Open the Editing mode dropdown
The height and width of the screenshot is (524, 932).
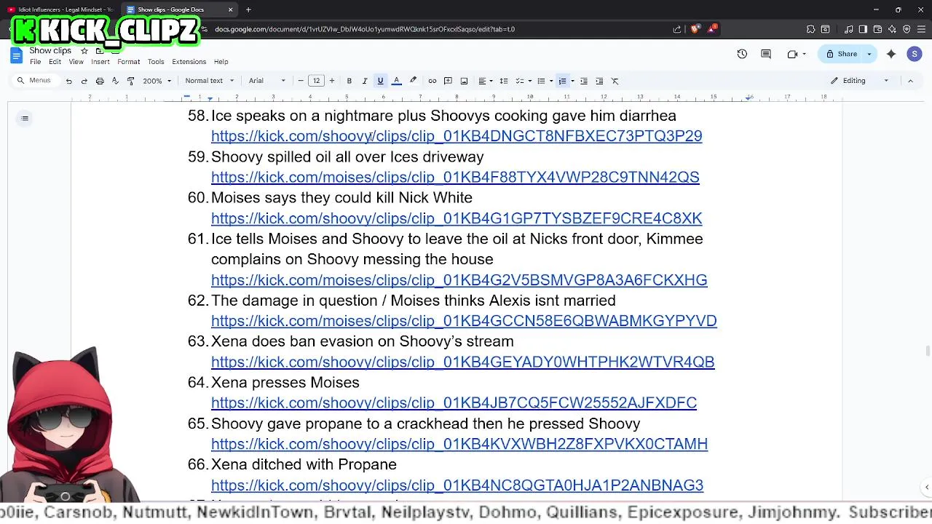pos(861,81)
